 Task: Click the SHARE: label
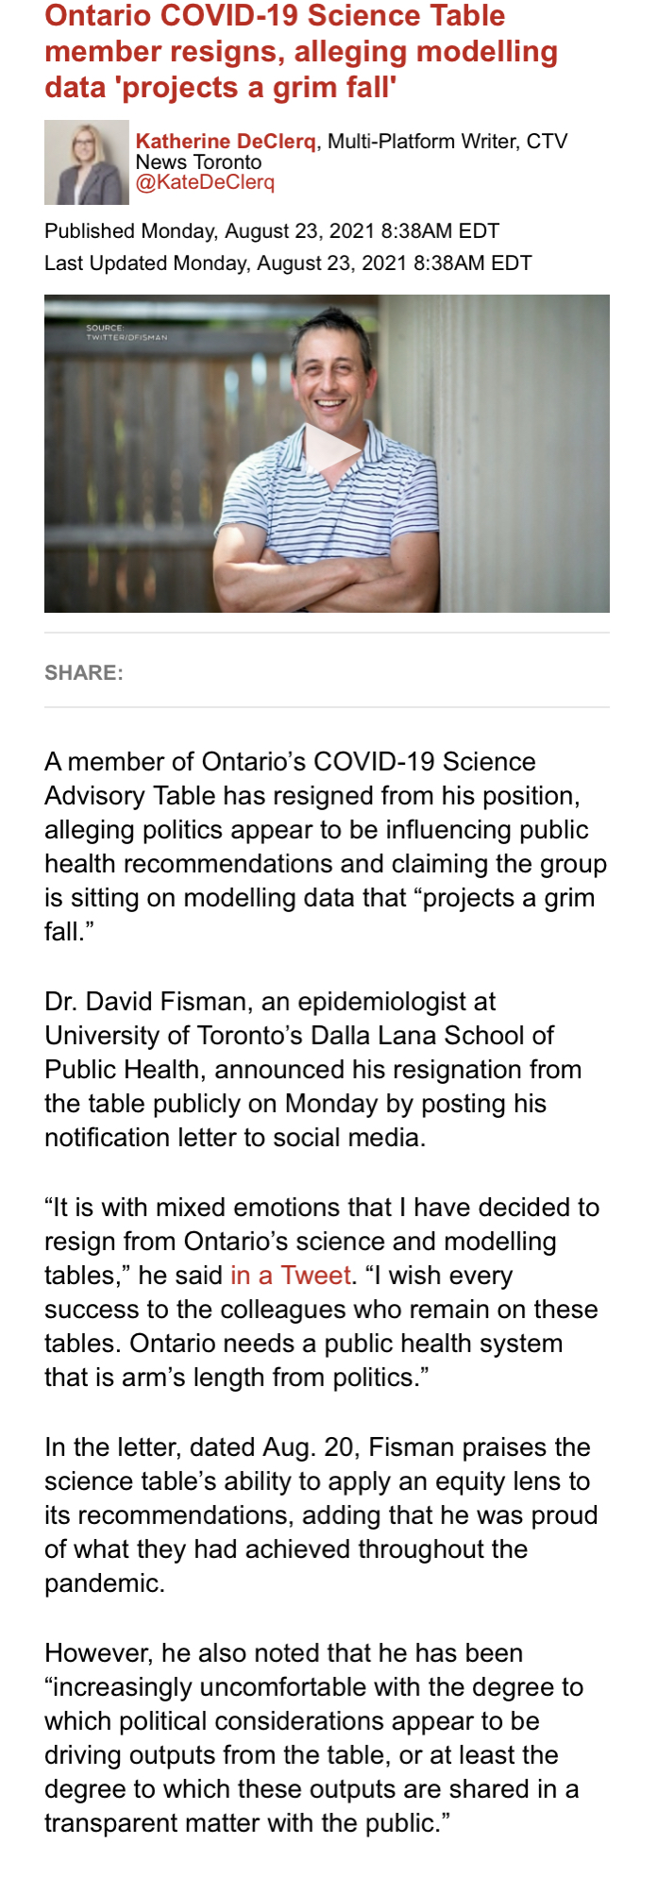(x=84, y=672)
